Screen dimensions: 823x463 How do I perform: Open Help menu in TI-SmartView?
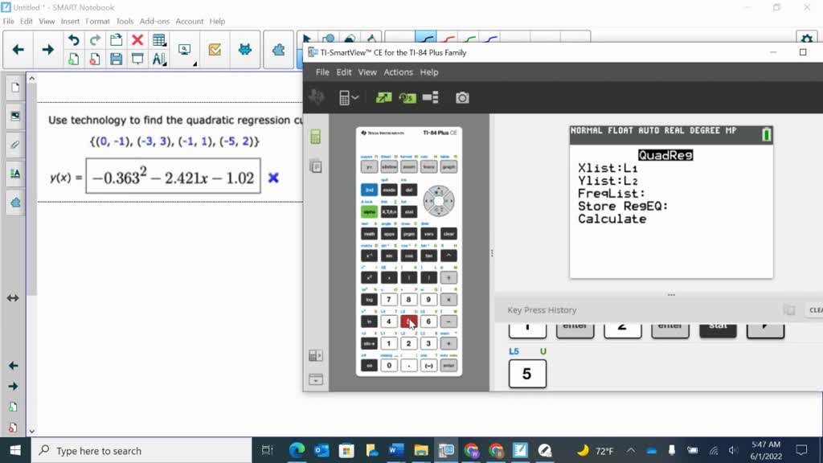(x=429, y=72)
